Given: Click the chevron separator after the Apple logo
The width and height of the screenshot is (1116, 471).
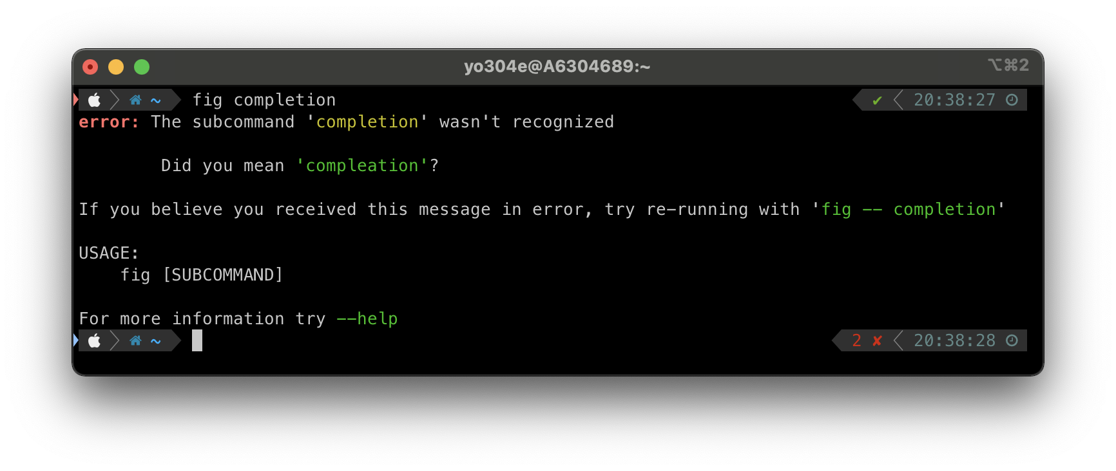Looking at the screenshot, I should tap(115, 100).
